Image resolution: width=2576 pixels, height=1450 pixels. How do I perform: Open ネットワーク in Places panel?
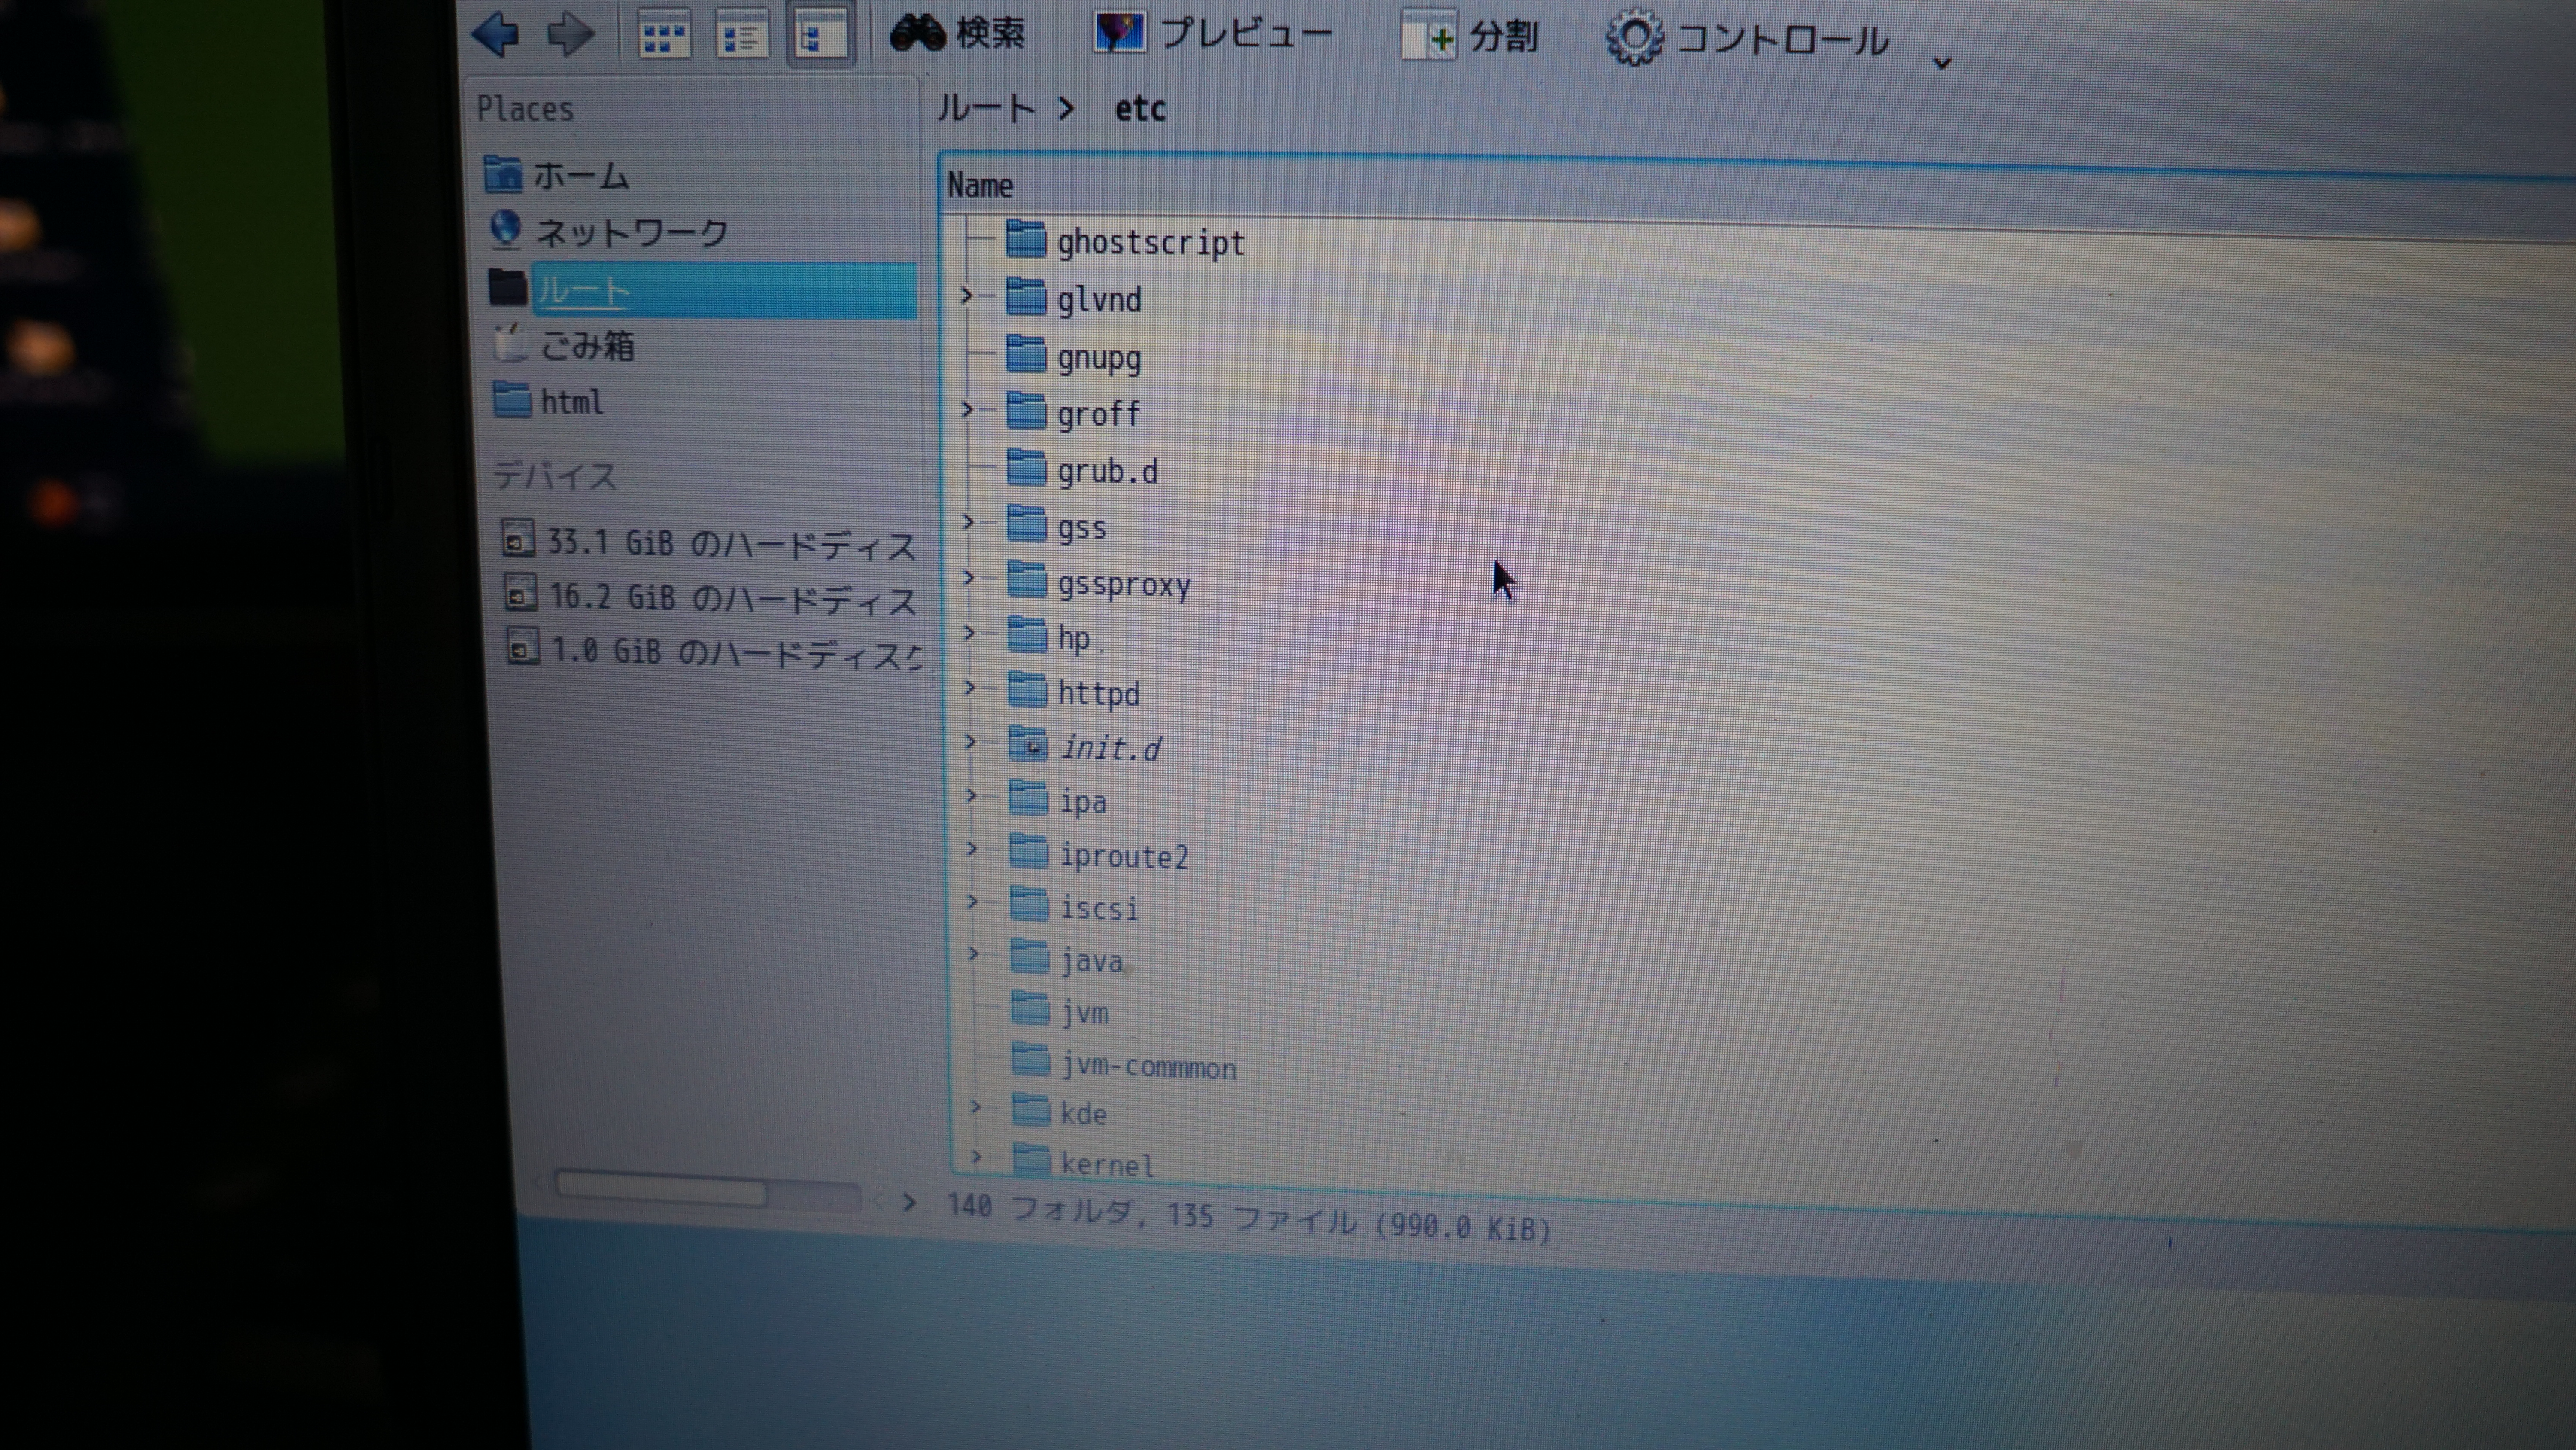[x=608, y=231]
